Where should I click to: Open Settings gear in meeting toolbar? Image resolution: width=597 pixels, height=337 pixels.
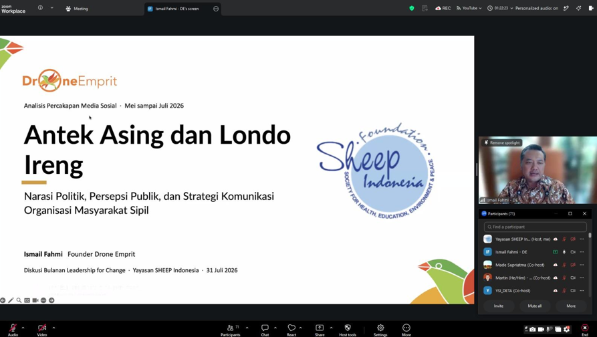coord(380,330)
